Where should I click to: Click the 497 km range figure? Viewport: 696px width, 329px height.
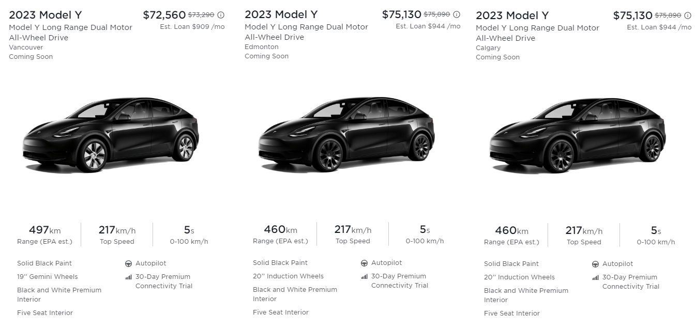[45, 230]
